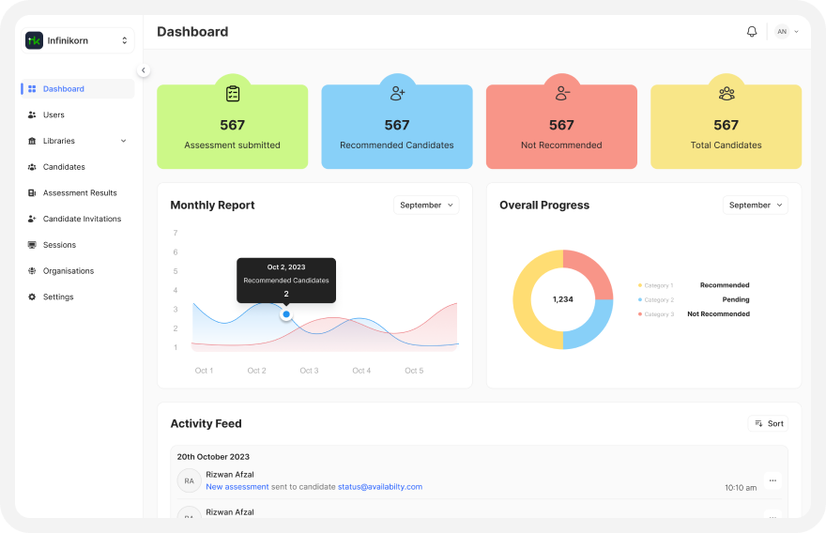The width and height of the screenshot is (826, 533).
Task: Open the Infinikorn organisation switcher
Action: pos(124,40)
